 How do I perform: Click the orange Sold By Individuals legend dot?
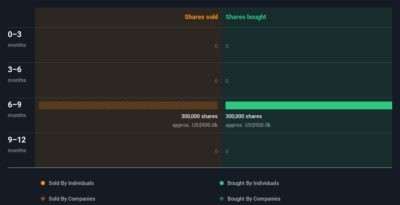coord(43,183)
